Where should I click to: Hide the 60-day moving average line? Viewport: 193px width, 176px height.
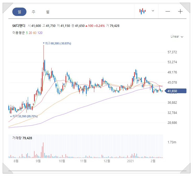35,33
